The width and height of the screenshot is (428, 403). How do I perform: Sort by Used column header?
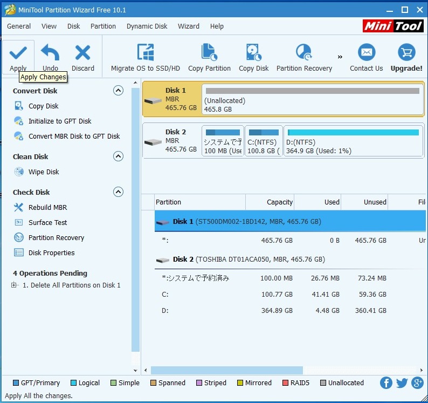pyautogui.click(x=317, y=202)
